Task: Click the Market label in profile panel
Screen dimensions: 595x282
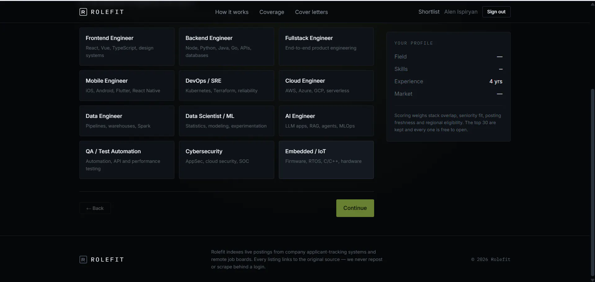Action: 403,94
